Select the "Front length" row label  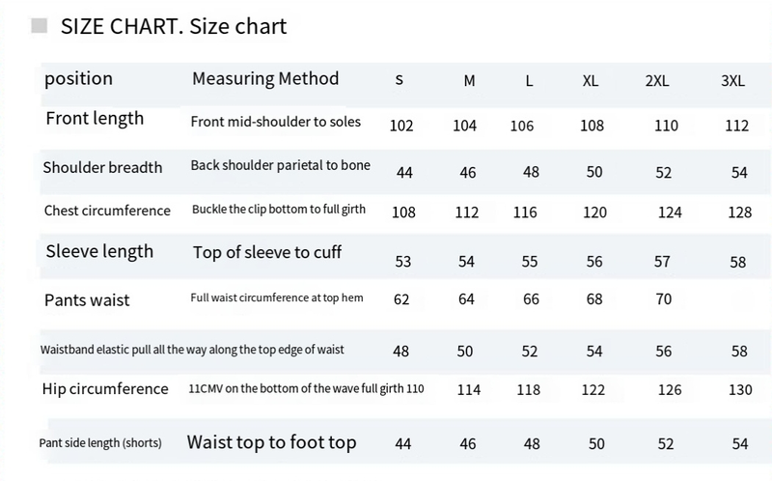tap(95, 119)
